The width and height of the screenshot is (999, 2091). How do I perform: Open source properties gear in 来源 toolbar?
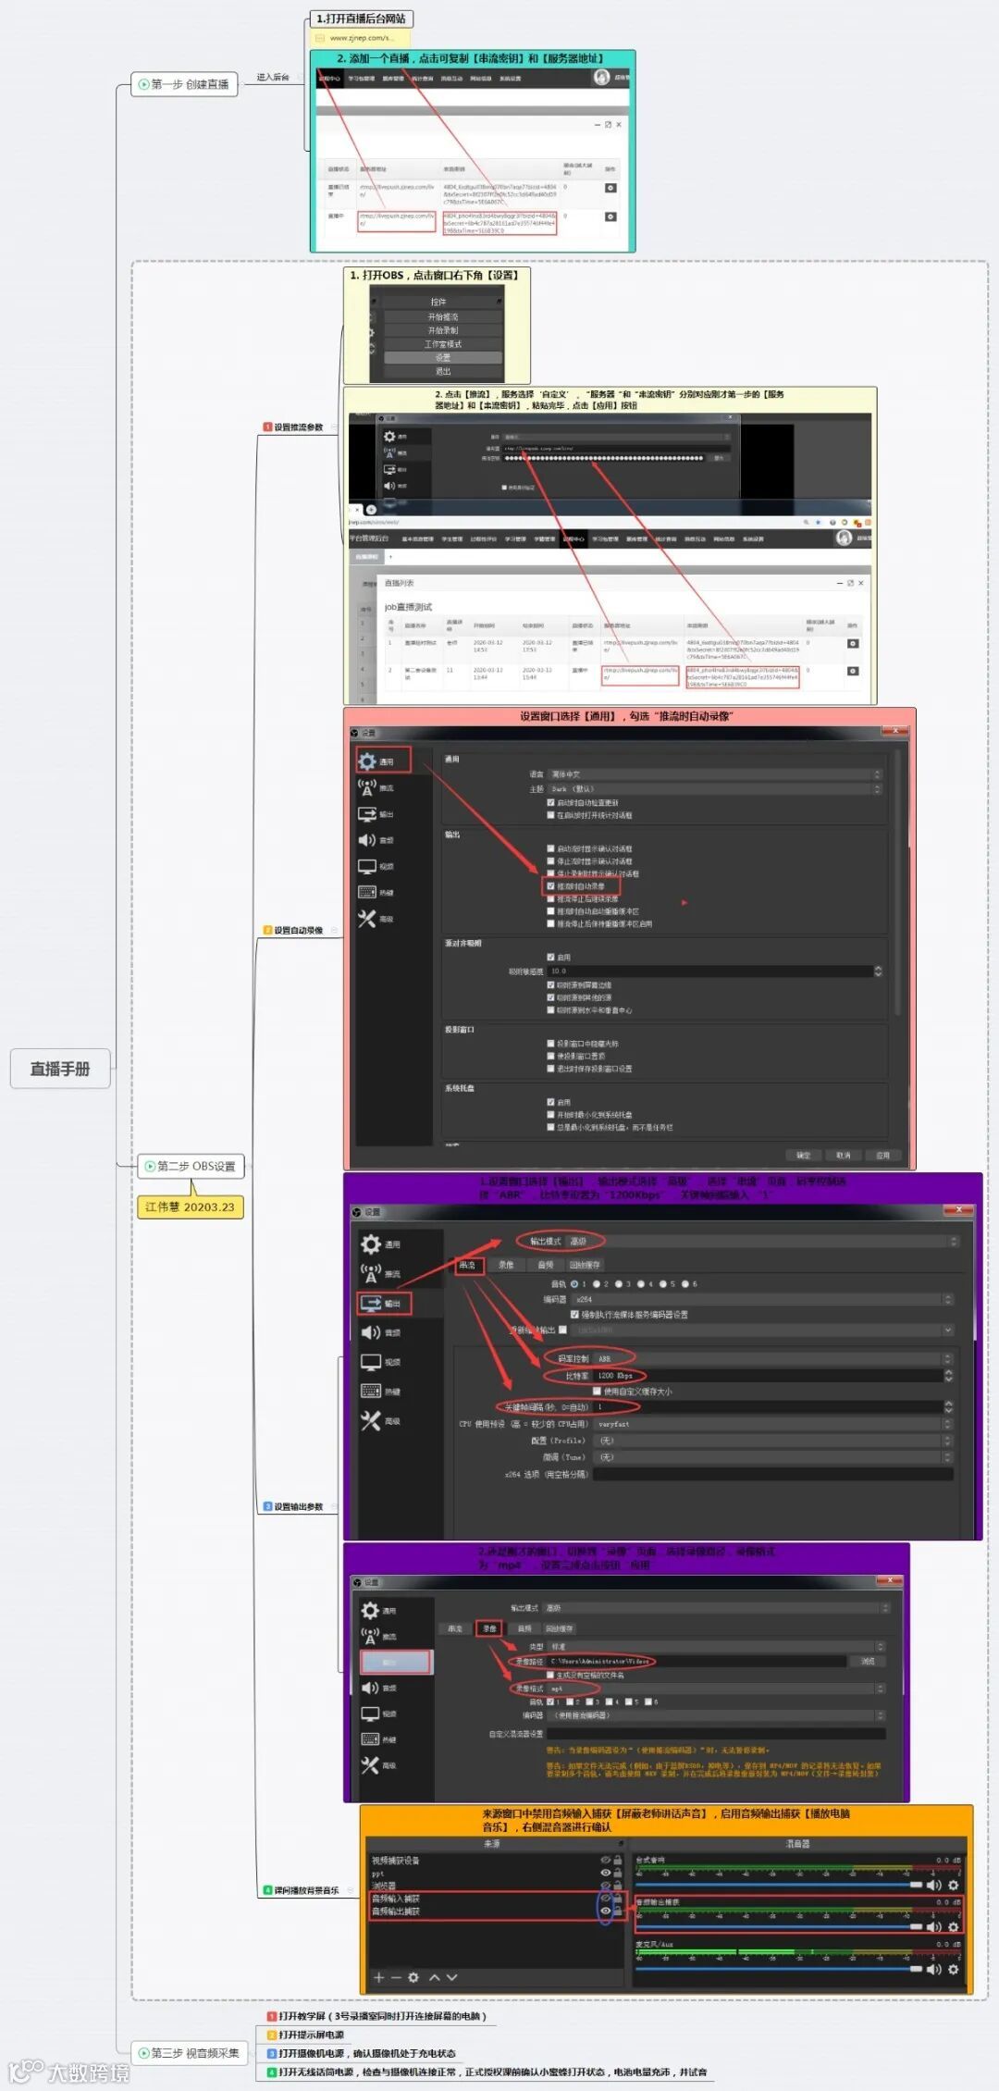click(413, 1977)
